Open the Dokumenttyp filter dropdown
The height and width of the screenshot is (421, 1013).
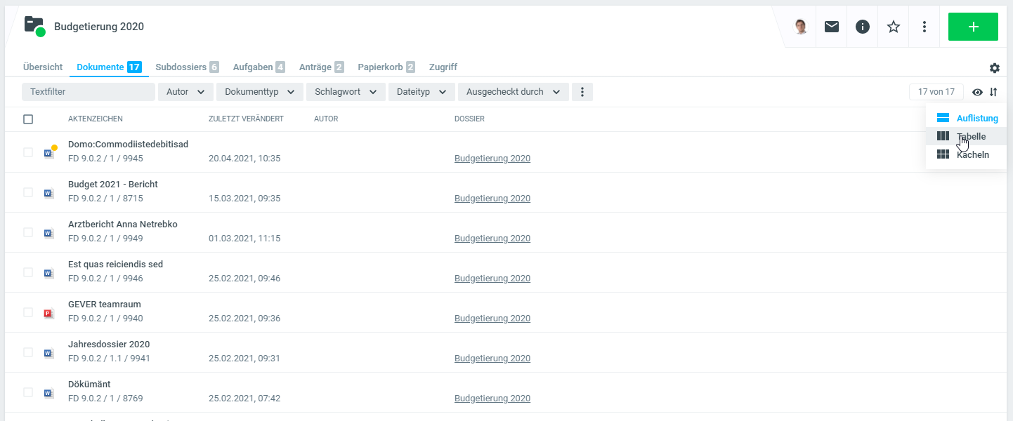259,92
